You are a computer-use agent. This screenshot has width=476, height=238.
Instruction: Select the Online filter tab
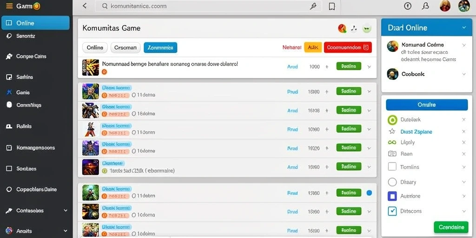point(95,48)
